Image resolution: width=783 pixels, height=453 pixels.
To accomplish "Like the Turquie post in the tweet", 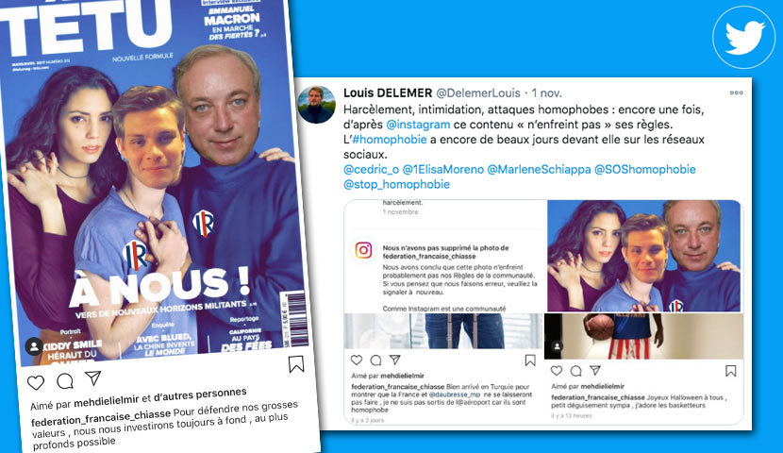I will click(357, 361).
